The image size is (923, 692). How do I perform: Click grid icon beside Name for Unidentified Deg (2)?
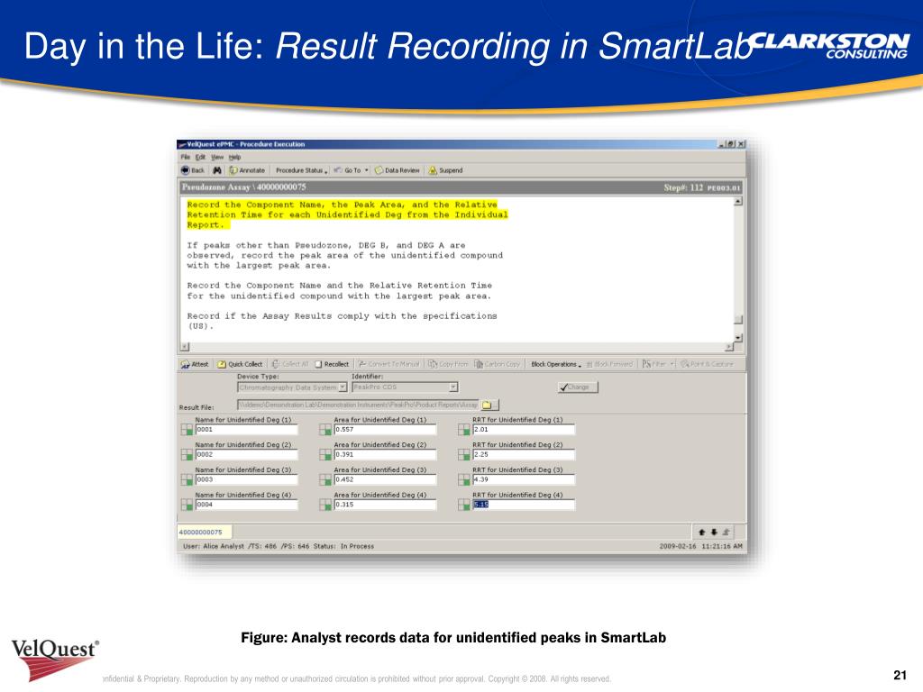click(x=187, y=454)
